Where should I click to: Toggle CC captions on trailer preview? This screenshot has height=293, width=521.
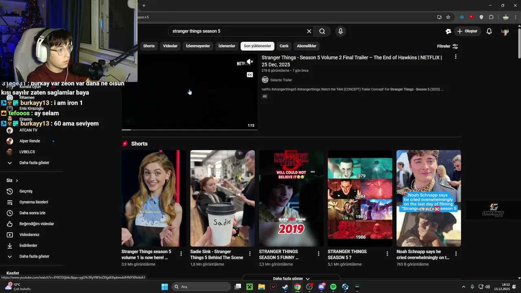[x=250, y=75]
